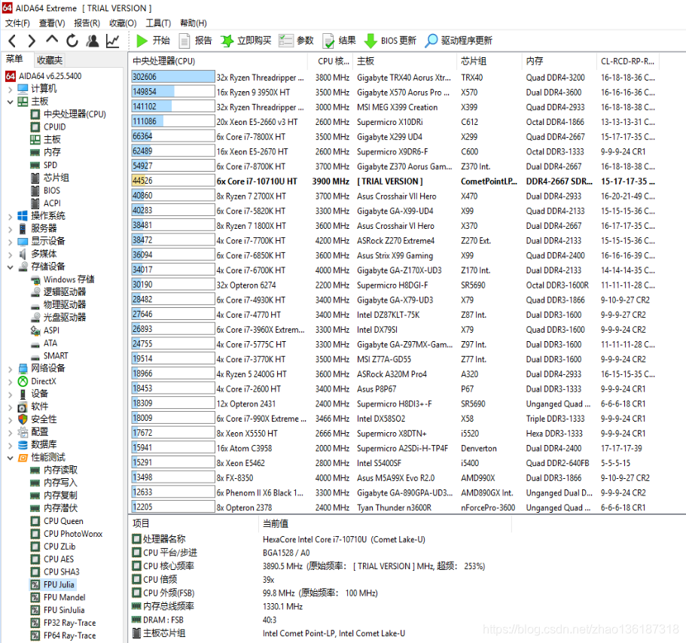Open the user profile toolbar icon
Viewport: 686px width, 643px height.
(x=93, y=41)
